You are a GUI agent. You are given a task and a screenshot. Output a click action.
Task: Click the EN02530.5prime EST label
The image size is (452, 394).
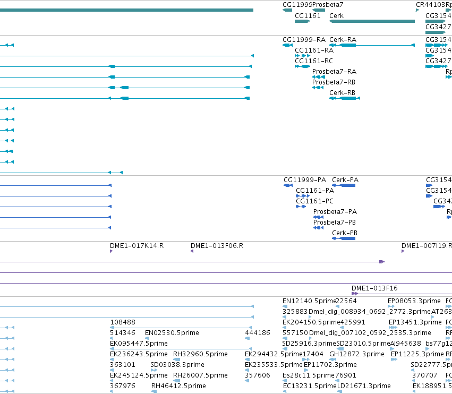(172, 333)
